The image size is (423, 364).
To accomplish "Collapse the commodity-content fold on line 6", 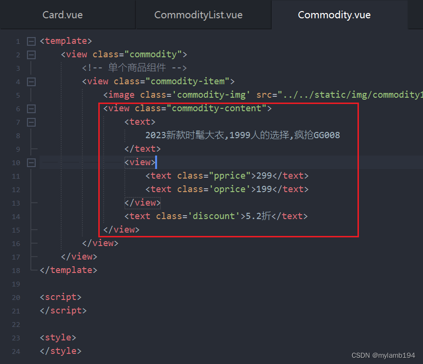I will tap(31, 109).
